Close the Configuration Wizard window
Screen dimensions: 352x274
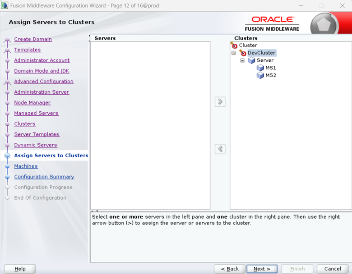click(343, 5)
